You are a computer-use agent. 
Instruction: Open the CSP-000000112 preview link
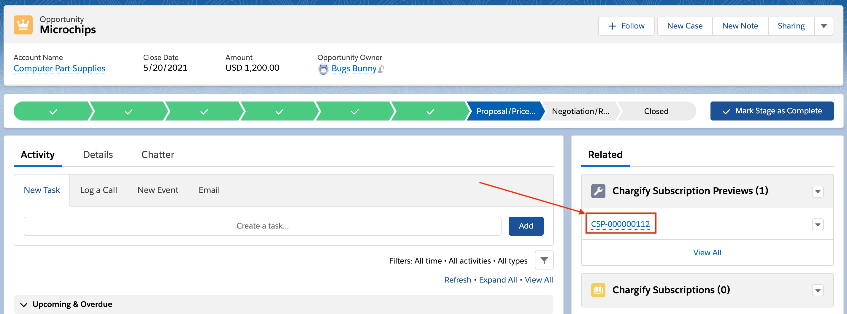pyautogui.click(x=620, y=224)
